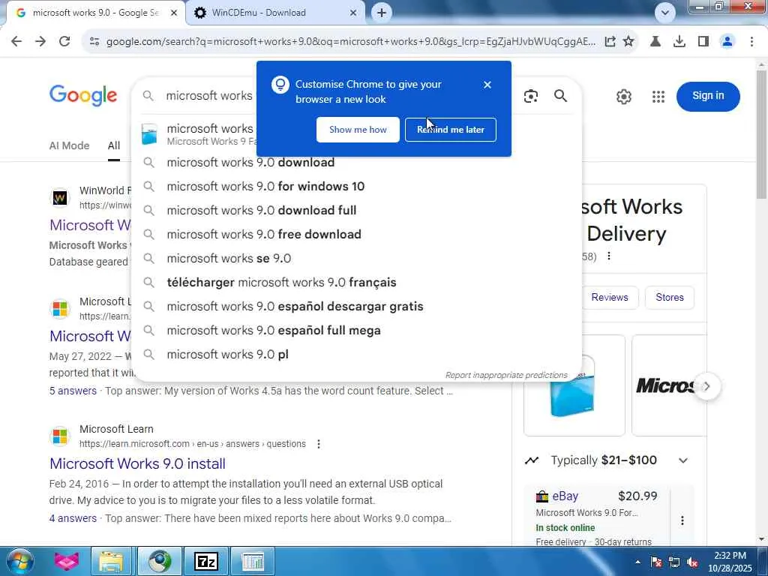Bookmark this tab with star icon
This screenshot has height=576, width=768.
tap(628, 42)
